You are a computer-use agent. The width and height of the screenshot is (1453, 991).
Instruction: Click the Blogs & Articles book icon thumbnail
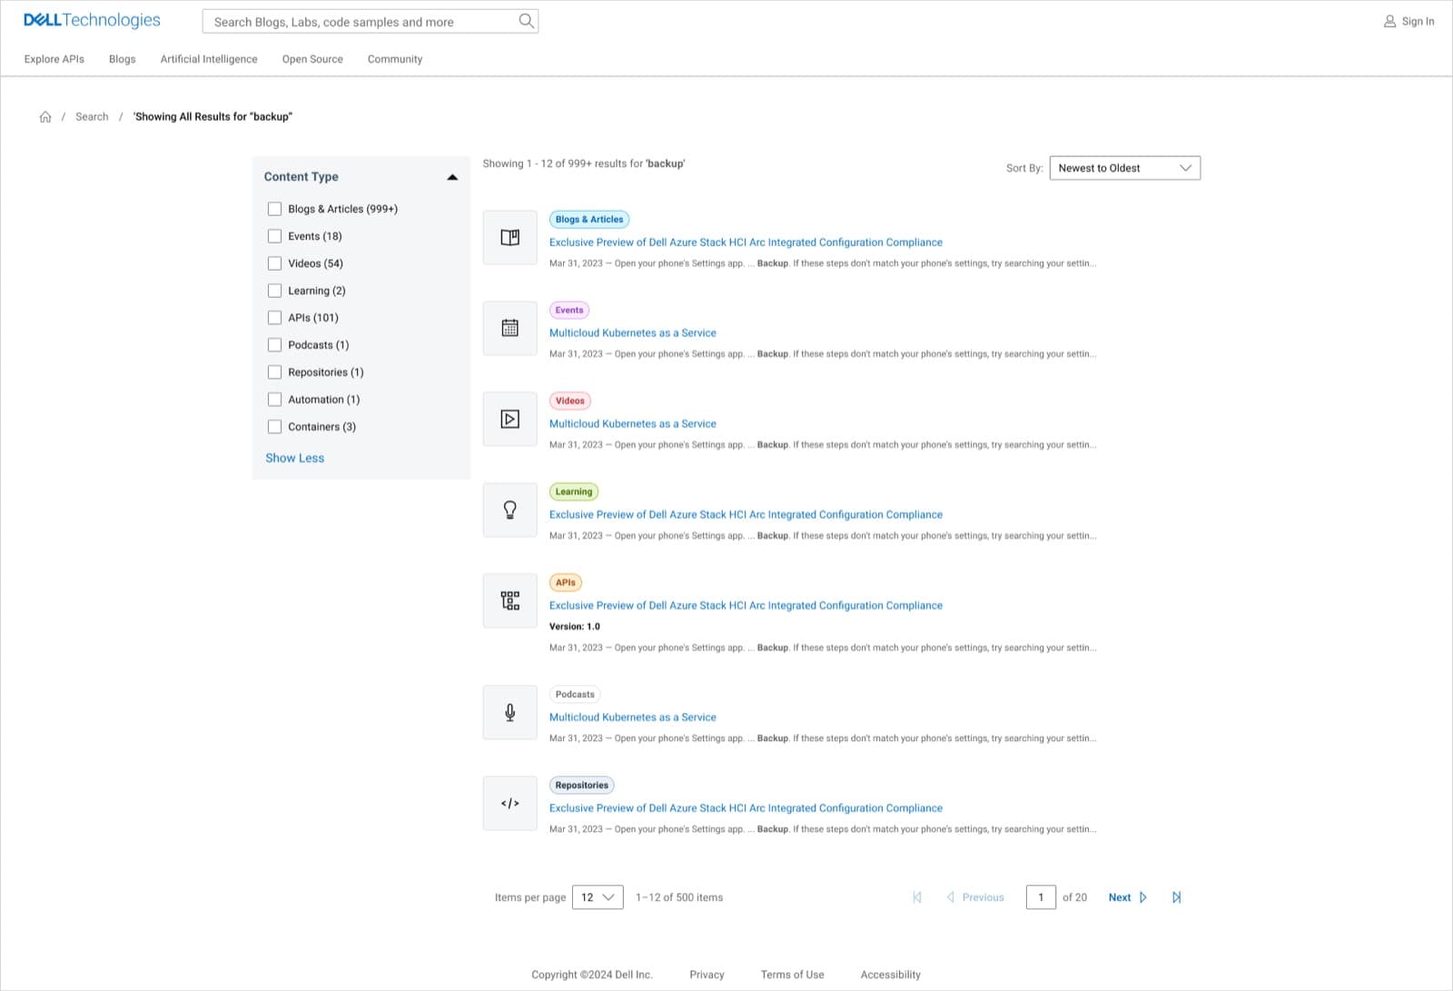[510, 237]
